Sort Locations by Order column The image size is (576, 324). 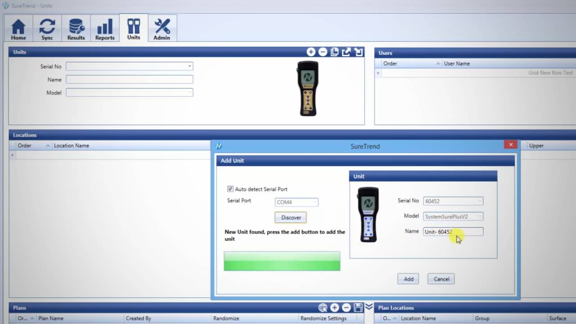point(33,146)
